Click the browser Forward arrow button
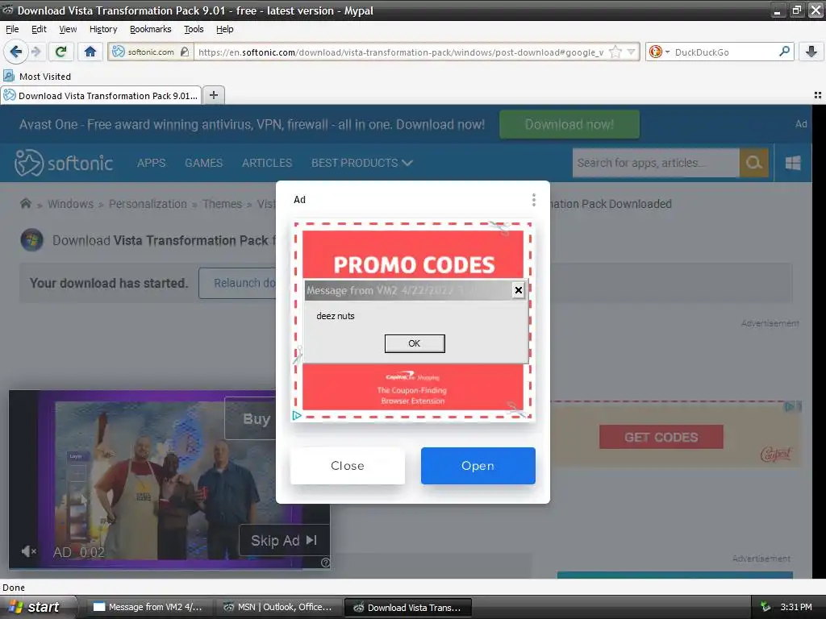Viewport: 826px width, 619px height. click(x=35, y=52)
